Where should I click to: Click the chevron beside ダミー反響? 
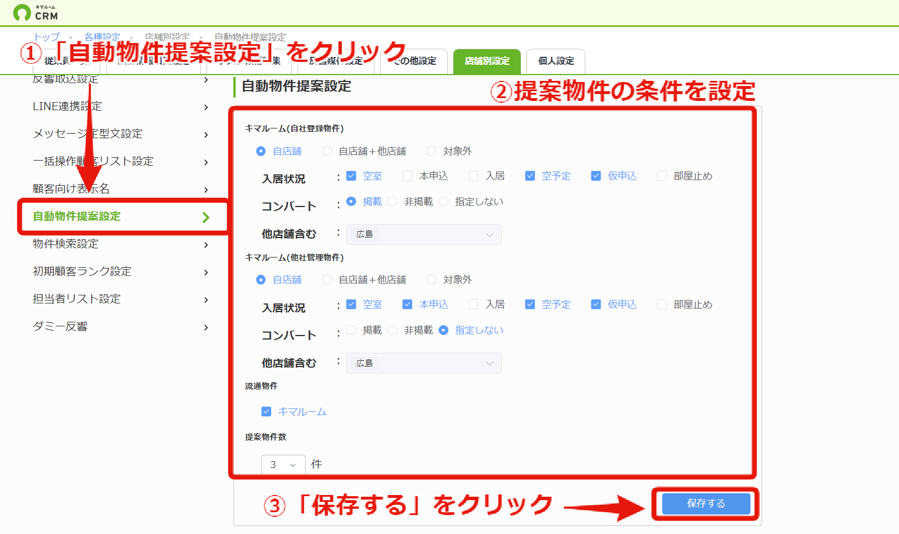click(206, 328)
